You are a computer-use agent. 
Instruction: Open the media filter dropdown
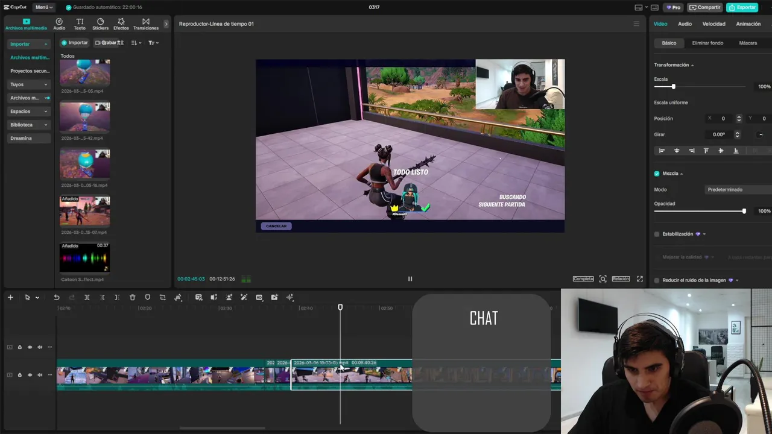153,43
